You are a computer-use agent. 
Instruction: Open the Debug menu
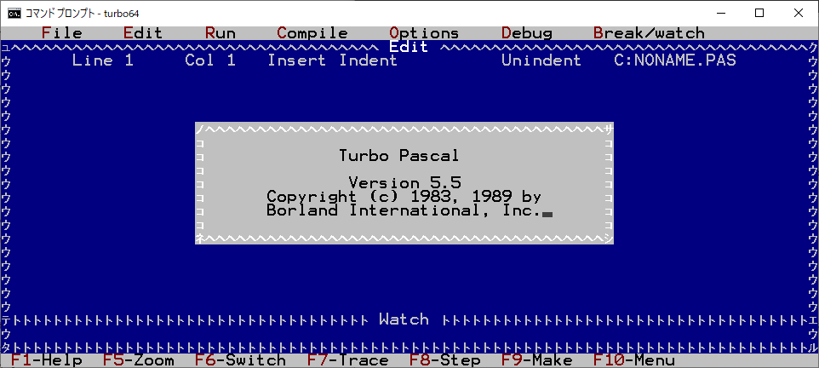pyautogui.click(x=527, y=33)
